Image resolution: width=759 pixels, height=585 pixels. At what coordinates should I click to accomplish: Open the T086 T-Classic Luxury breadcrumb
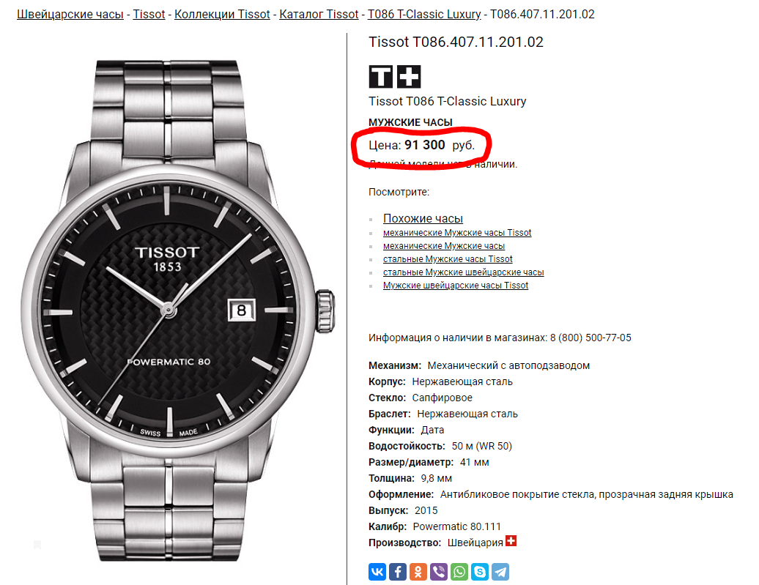pos(424,15)
